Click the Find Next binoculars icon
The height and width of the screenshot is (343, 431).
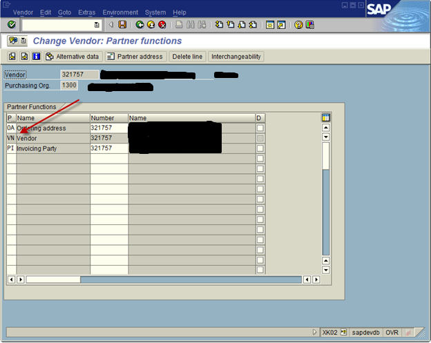[202, 25]
